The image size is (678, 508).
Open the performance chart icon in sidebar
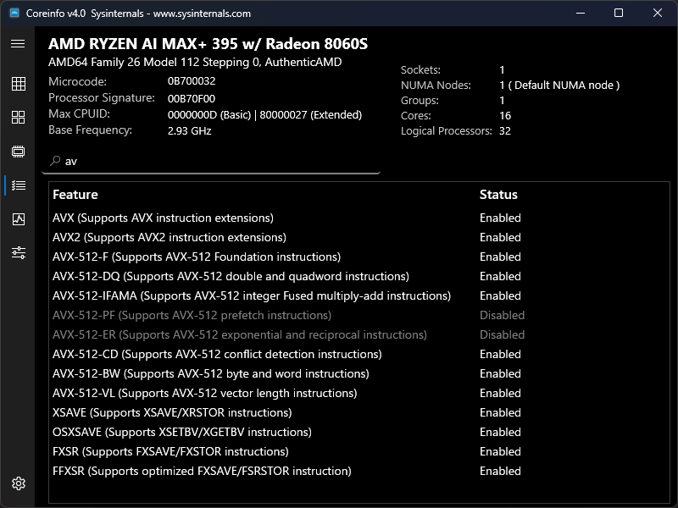tap(18, 218)
